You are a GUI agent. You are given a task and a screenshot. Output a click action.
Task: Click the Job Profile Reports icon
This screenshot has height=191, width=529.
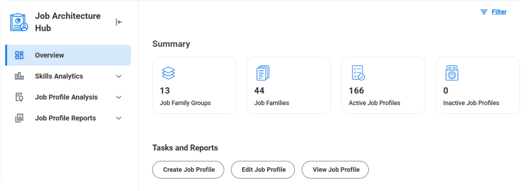tap(20, 118)
